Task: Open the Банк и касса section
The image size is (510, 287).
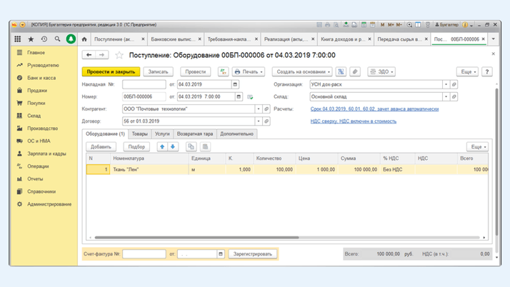Action: tap(41, 78)
